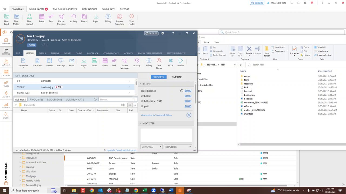Screen dimensions: 346x194
Task: Click the Search TEST field in File Explorer
Action: (x=296, y=65)
